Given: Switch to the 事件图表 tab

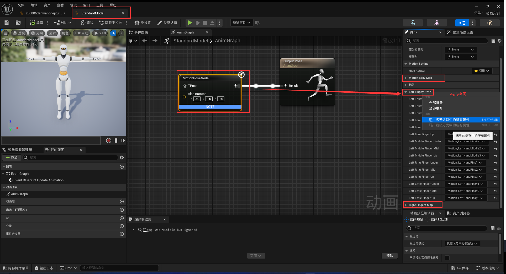Looking at the screenshot, I should pos(141,32).
